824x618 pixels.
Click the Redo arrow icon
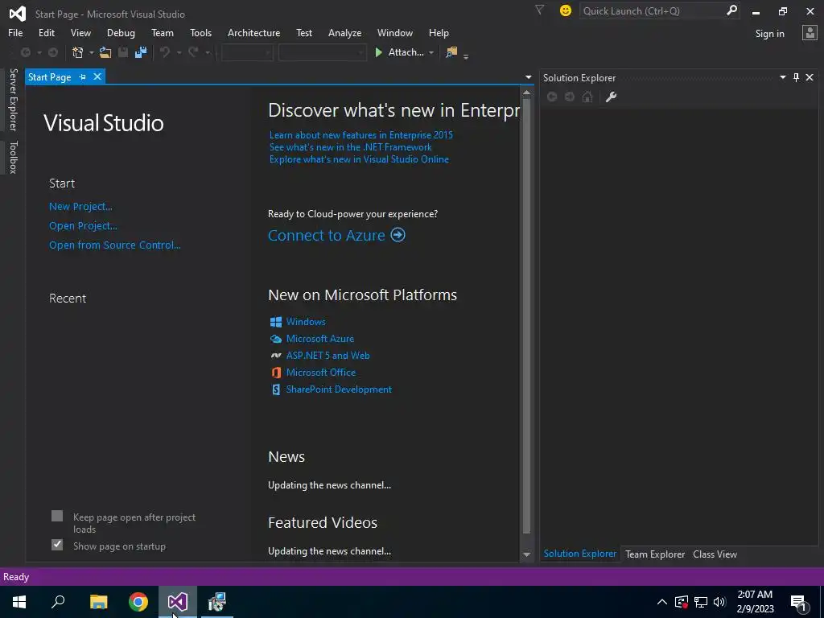coord(193,52)
